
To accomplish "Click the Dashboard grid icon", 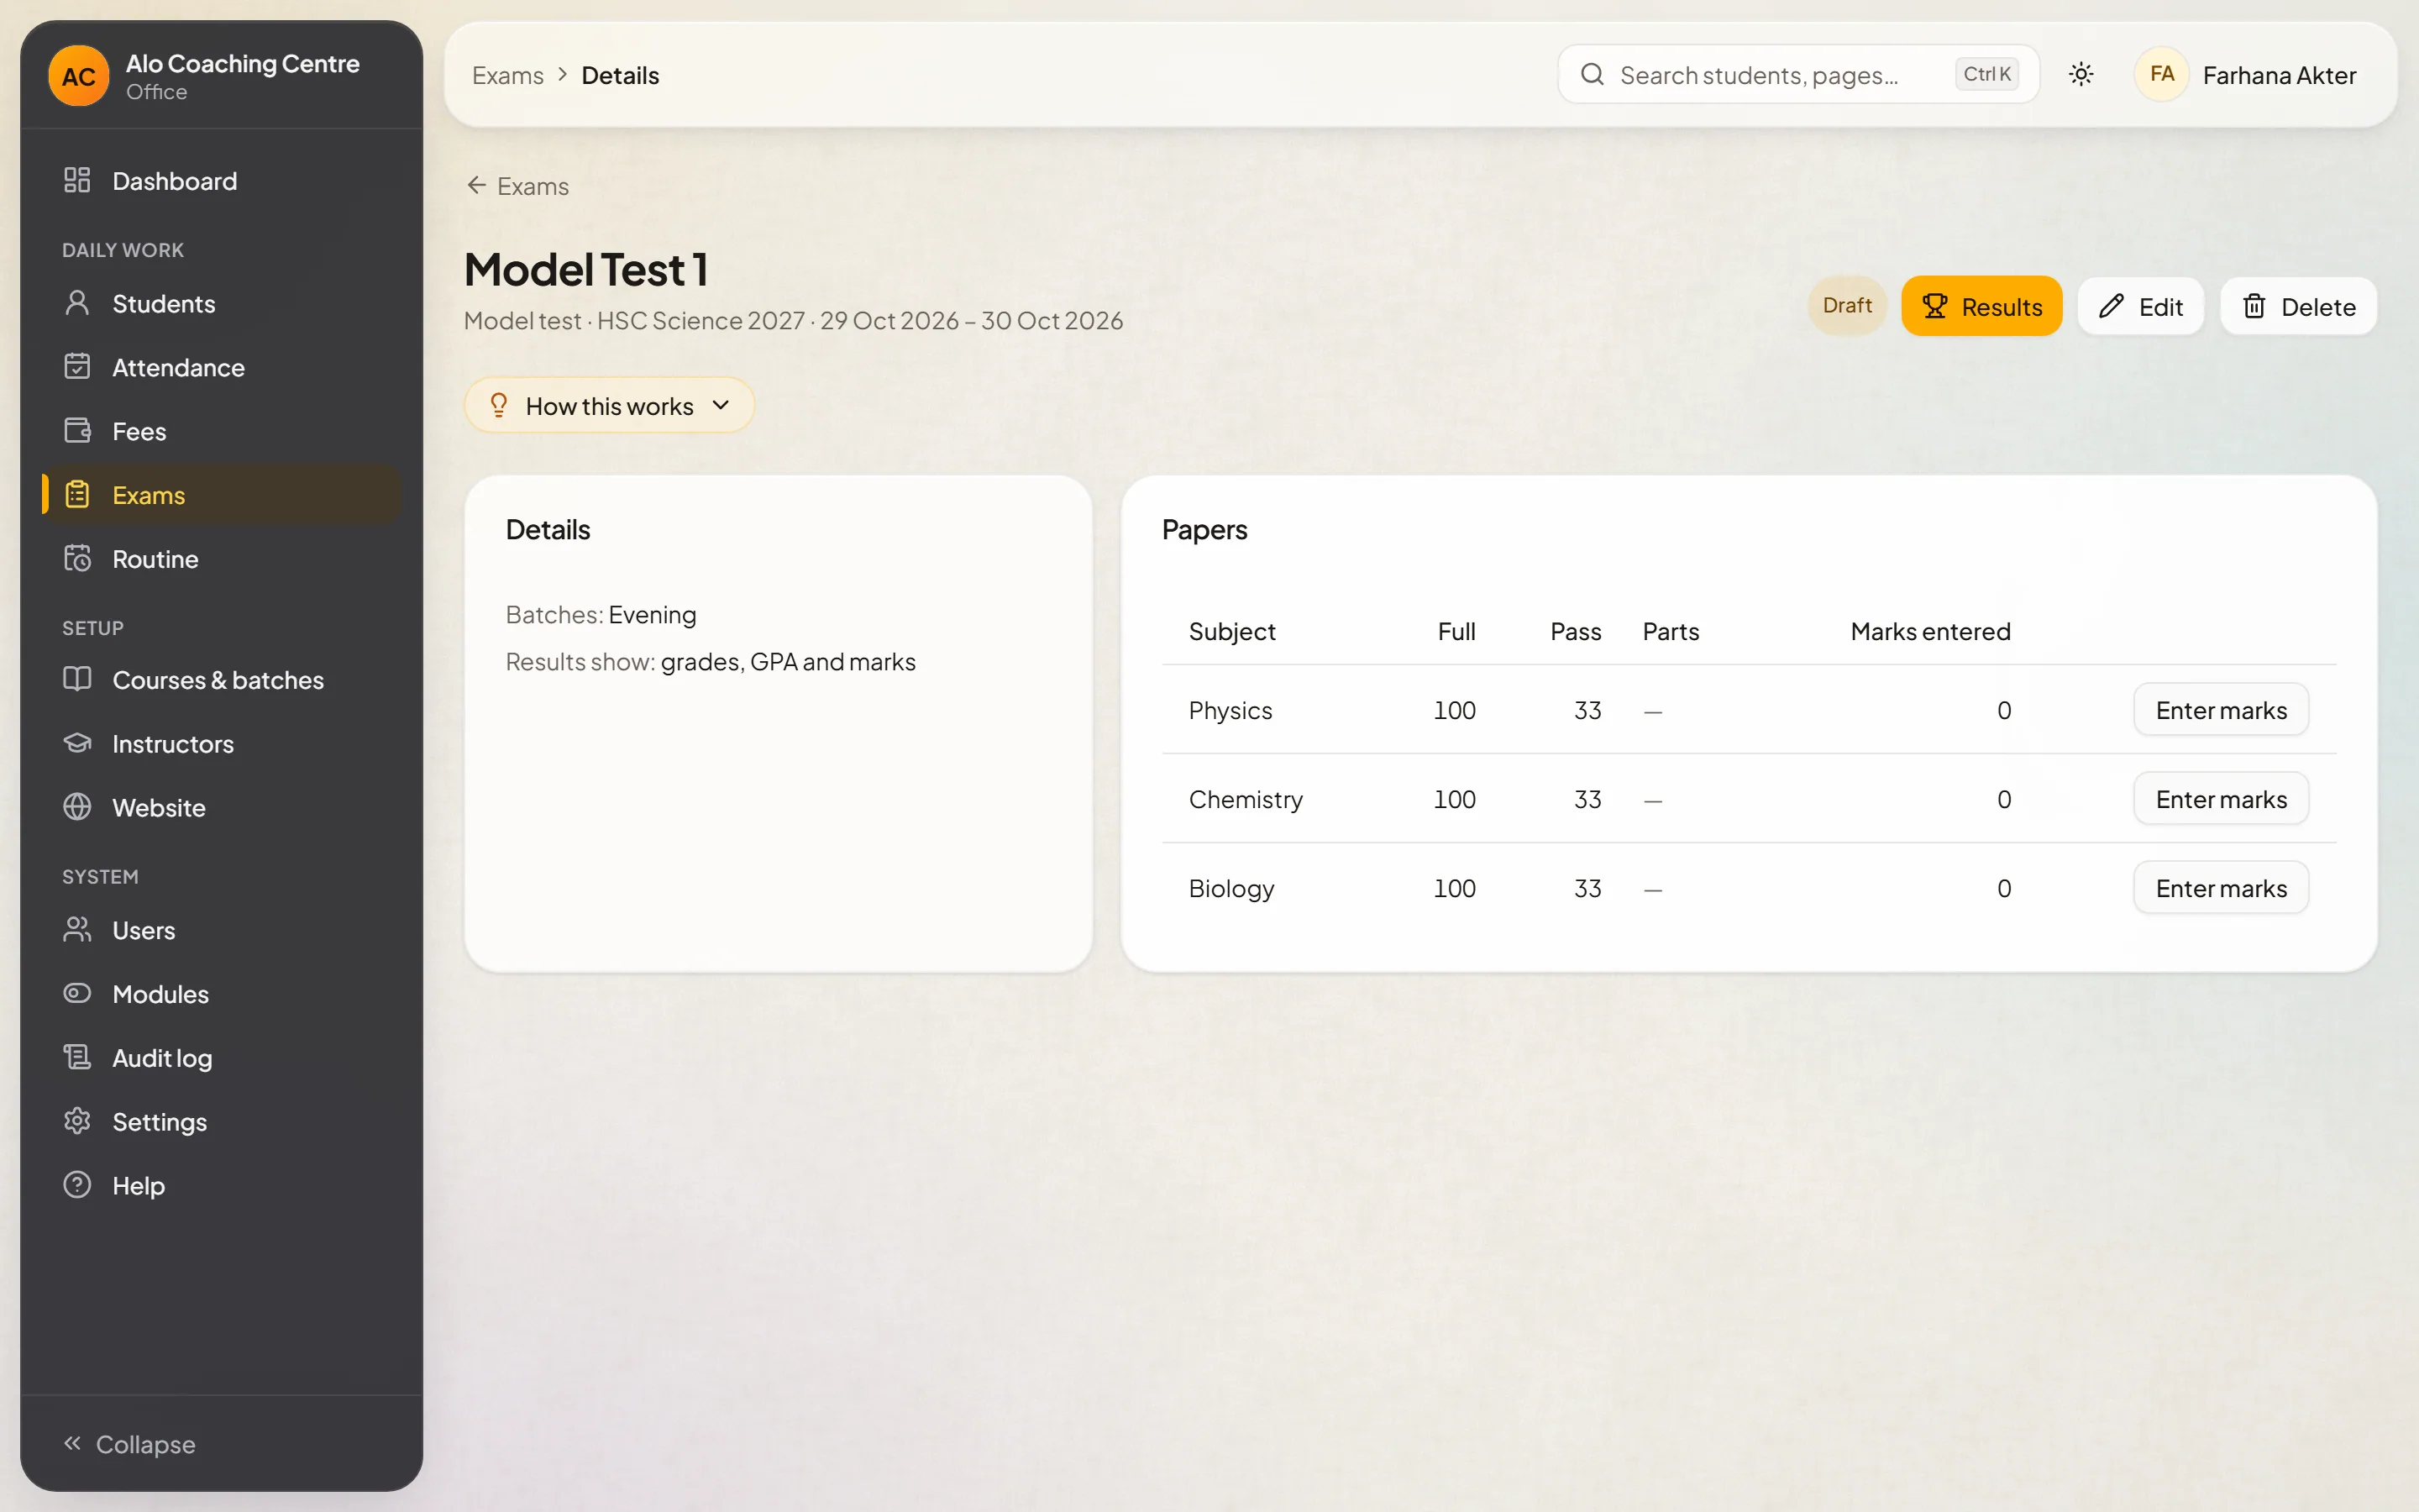I will click(x=77, y=180).
